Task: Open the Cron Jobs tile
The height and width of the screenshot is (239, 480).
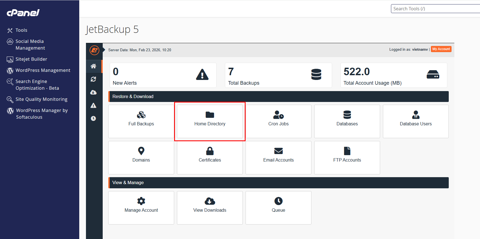Action: [279, 121]
